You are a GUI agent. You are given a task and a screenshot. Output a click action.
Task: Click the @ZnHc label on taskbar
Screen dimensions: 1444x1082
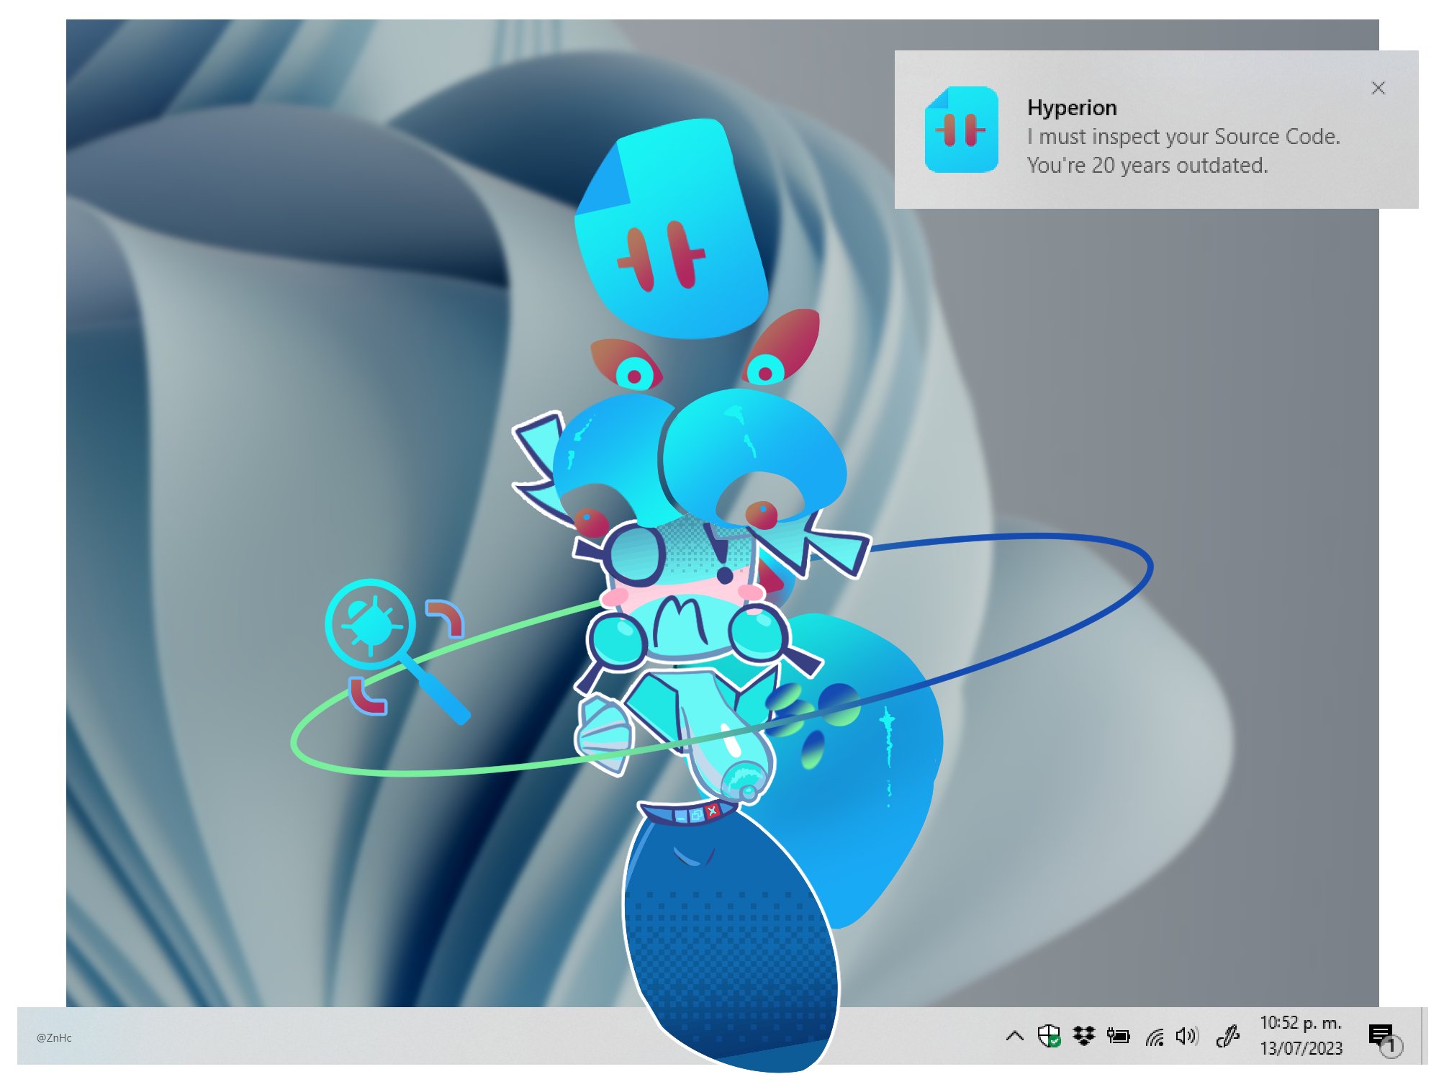pyautogui.click(x=54, y=1037)
